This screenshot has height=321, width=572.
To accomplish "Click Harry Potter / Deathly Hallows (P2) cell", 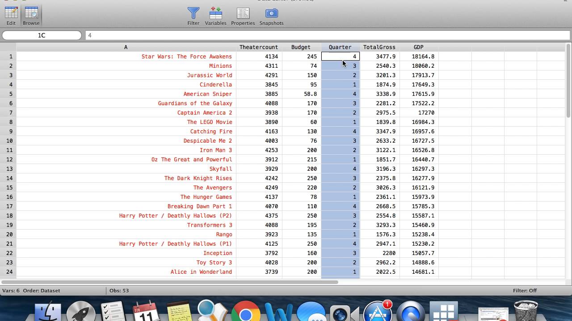I will [x=126, y=215].
